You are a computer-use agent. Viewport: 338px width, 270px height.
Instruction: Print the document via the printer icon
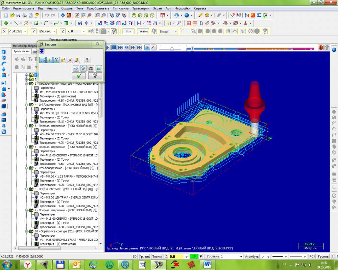[25, 15]
